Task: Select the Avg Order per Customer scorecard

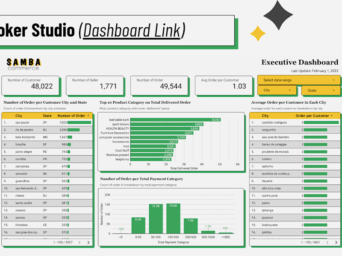Action: tap(224, 85)
